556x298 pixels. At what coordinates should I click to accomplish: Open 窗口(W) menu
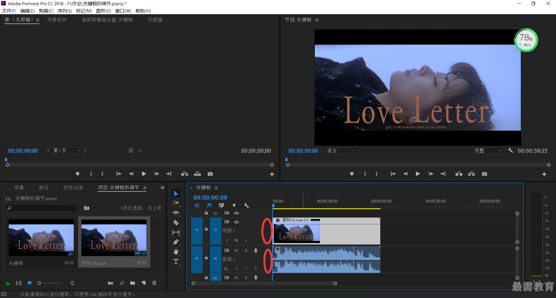[123, 11]
